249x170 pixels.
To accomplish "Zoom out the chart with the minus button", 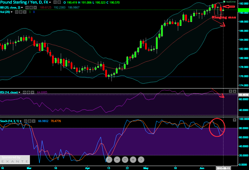I will click(117, 160).
